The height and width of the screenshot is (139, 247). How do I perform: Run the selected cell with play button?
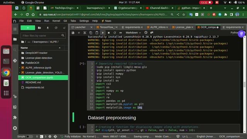point(103,32)
